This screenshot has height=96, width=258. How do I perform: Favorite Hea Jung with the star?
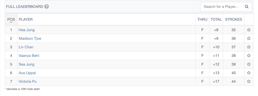click(x=249, y=30)
